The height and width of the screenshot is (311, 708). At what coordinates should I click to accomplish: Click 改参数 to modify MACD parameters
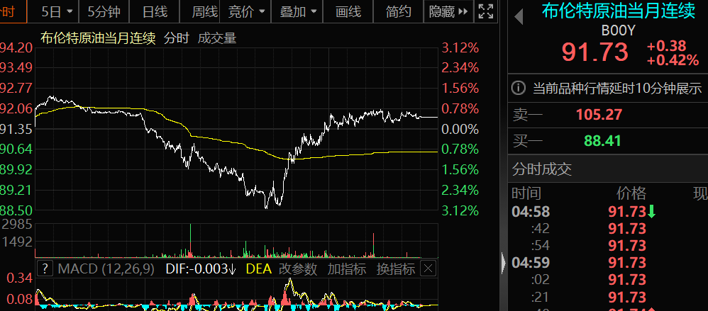pyautogui.click(x=299, y=268)
